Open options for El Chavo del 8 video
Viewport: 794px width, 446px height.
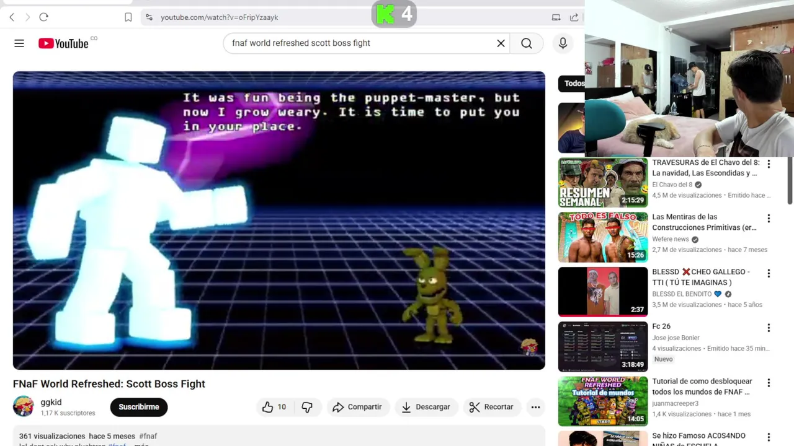coord(769,164)
